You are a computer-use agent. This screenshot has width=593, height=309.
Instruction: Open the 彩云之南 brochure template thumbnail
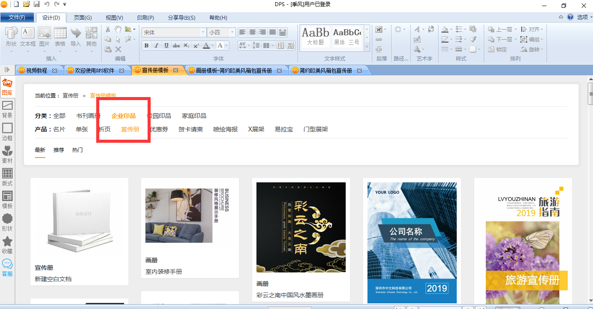(301, 227)
